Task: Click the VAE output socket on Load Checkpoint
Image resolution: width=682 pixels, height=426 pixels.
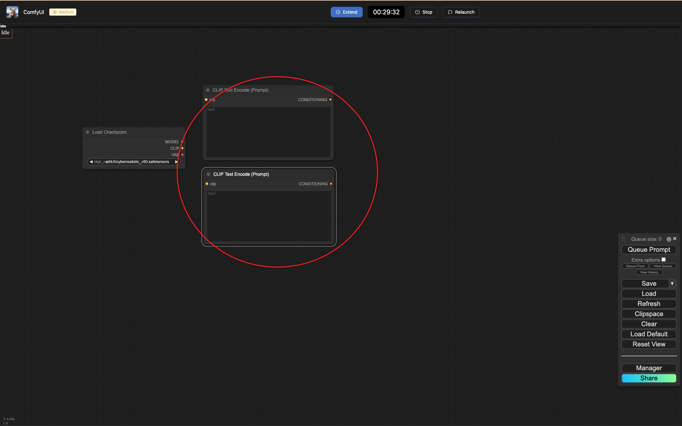Action: click(182, 155)
